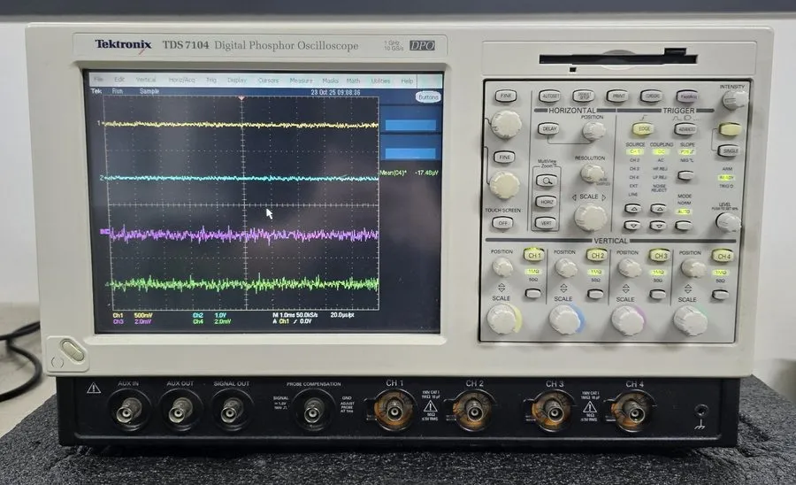Click the horizontal POSITION knob
The width and height of the screenshot is (796, 485).
point(593,131)
